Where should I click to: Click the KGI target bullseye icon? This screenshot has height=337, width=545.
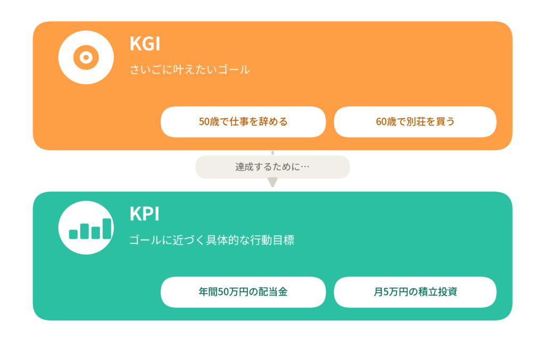86,57
